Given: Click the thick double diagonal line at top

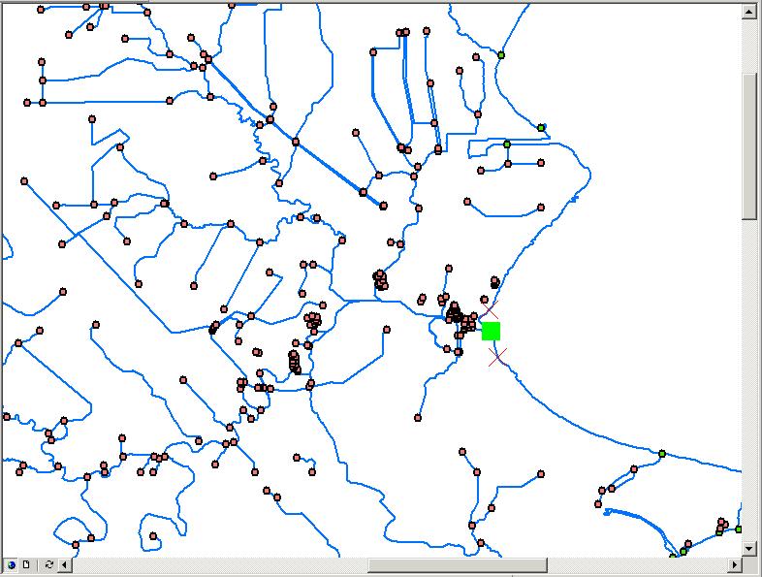Looking at the screenshot, I should point(291,139).
